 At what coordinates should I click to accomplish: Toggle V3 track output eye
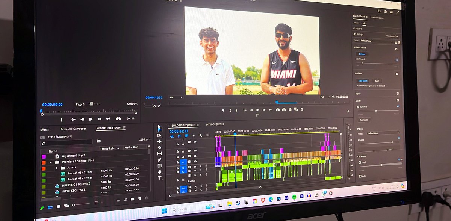tap(195, 150)
